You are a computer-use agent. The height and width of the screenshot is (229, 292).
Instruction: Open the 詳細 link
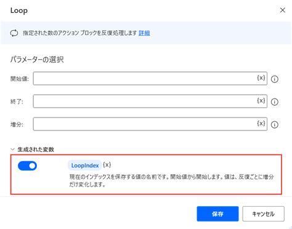144,33
